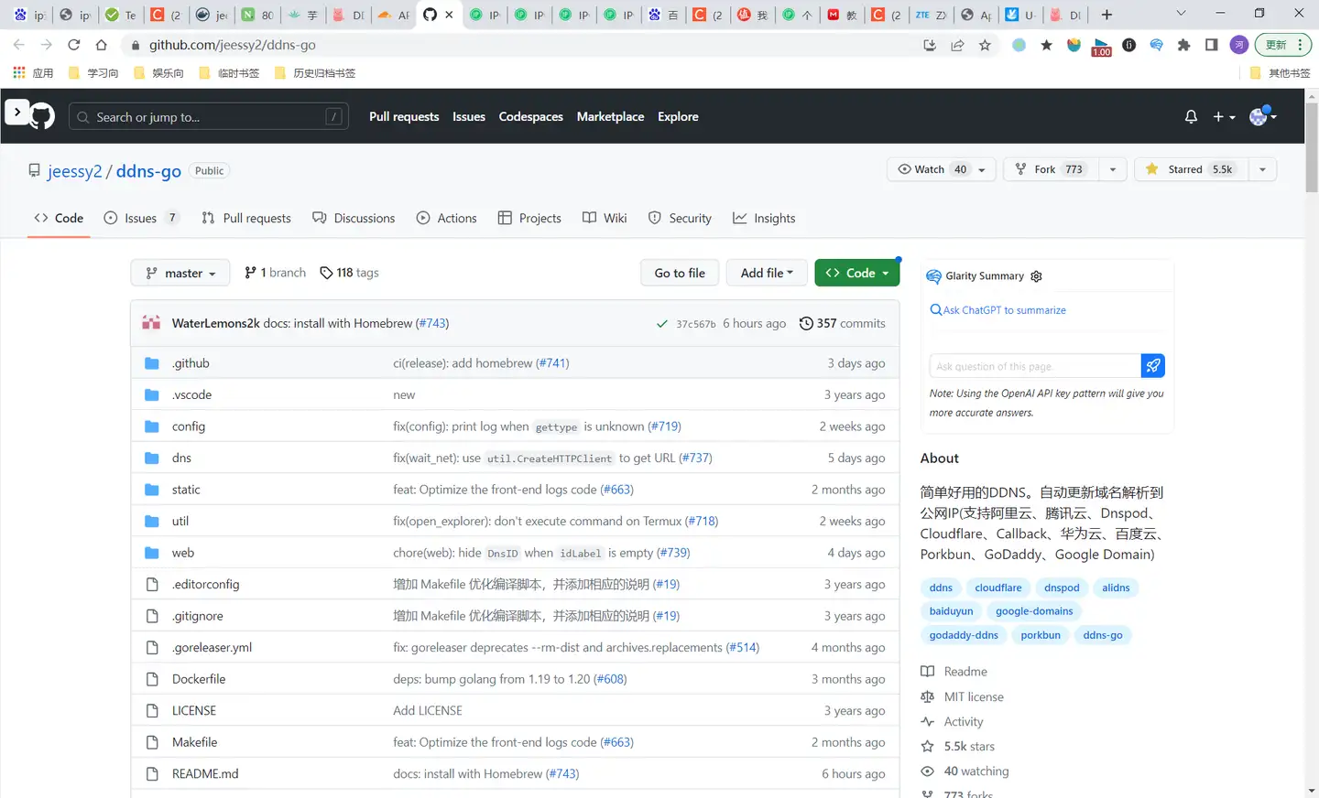This screenshot has width=1319, height=798.
Task: Open Fork options dropdown arrow
Action: pyautogui.click(x=1112, y=169)
